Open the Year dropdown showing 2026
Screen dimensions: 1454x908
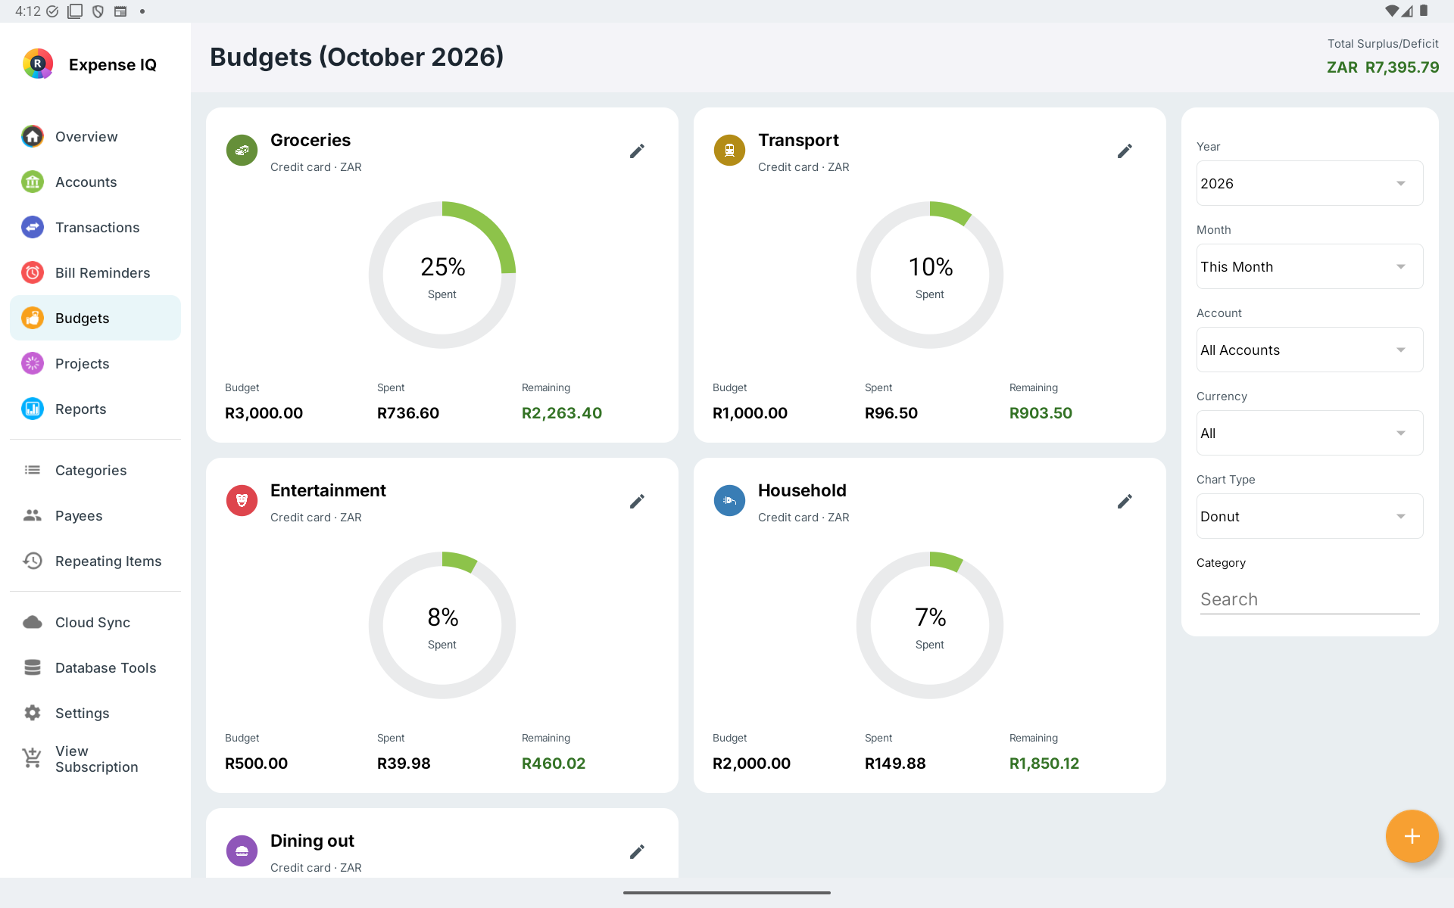tap(1309, 183)
